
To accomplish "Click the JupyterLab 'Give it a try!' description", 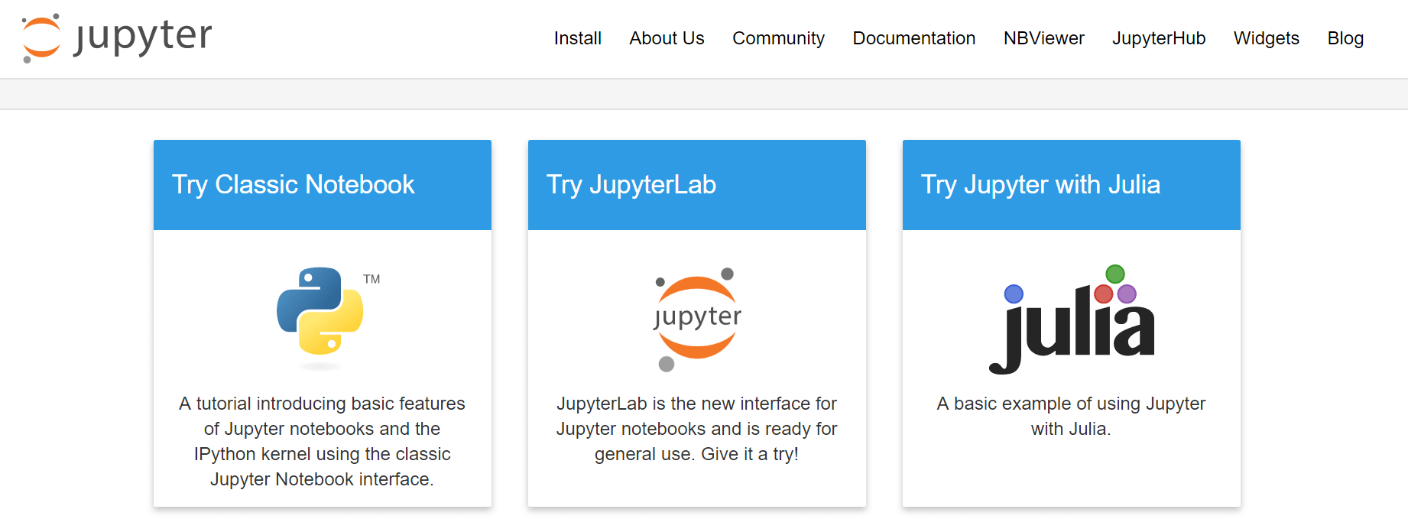I will point(697,429).
